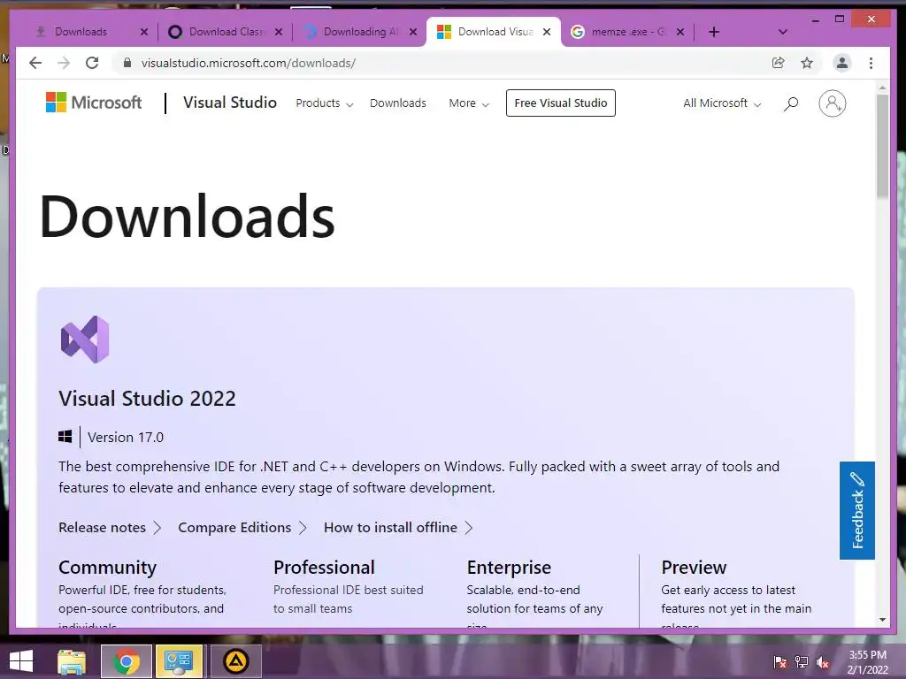Switch to the Downloads tab
The width and height of the screenshot is (906, 679).
[81, 32]
